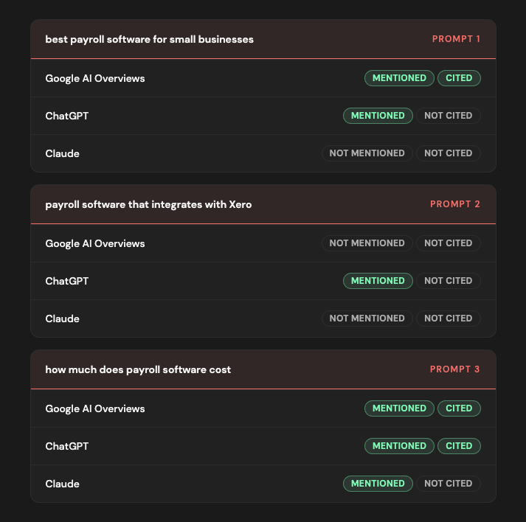Click the PROMPT 3 label
The image size is (526, 522).
coord(455,369)
